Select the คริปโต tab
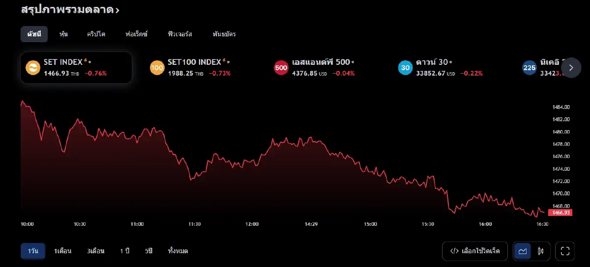 pyautogui.click(x=96, y=34)
